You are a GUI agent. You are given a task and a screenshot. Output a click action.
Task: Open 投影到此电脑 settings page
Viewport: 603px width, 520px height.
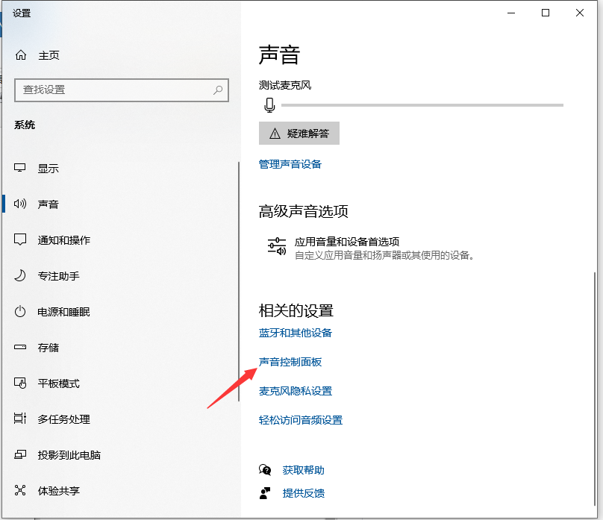tap(20, 454)
